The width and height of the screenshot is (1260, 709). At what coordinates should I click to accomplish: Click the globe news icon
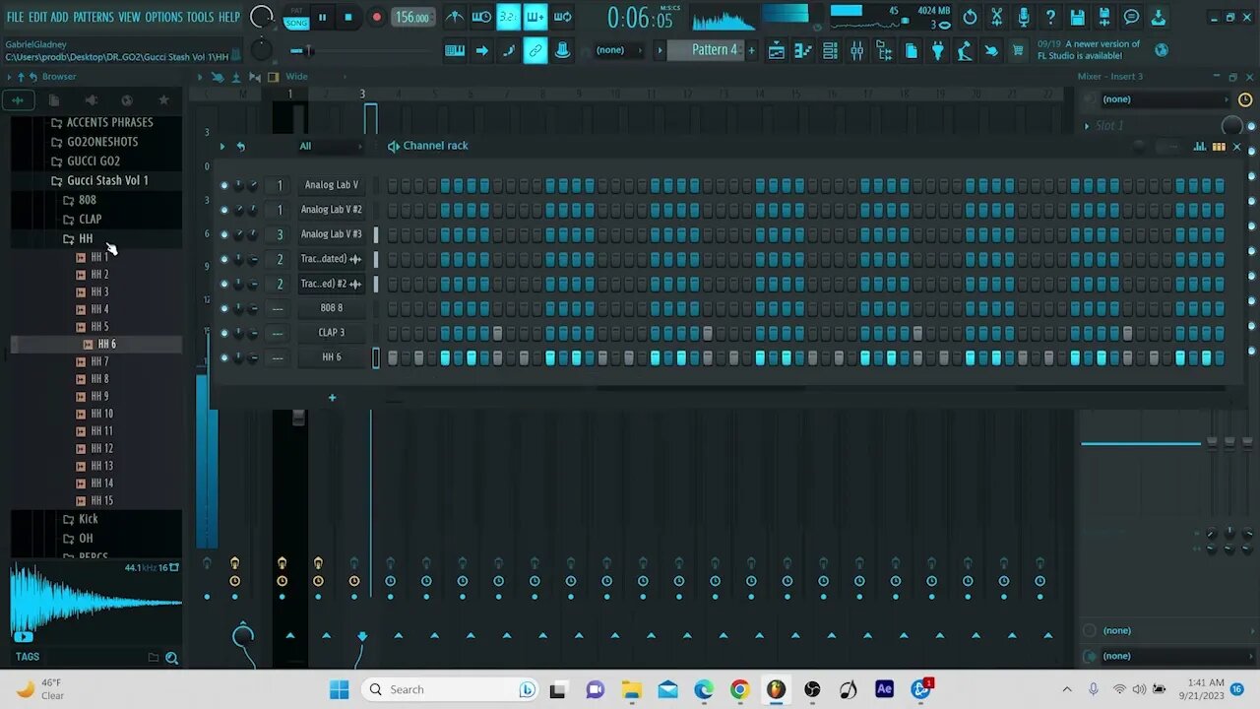pos(1162,50)
